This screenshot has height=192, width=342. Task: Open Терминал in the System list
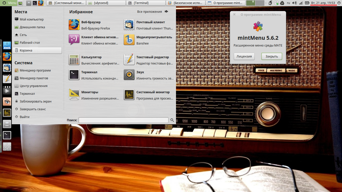[37, 93]
